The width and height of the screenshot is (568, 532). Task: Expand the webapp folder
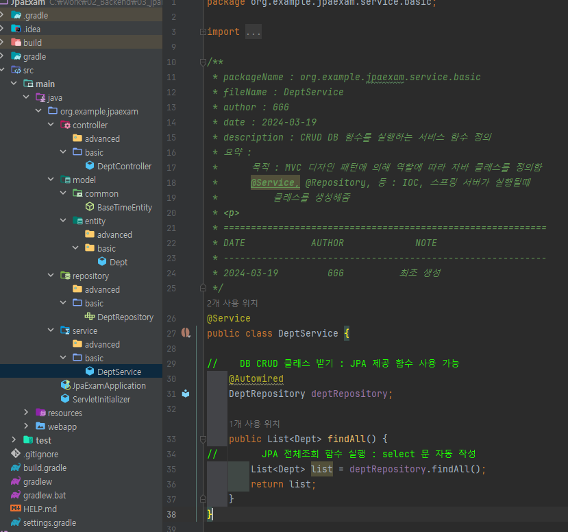(x=26, y=426)
